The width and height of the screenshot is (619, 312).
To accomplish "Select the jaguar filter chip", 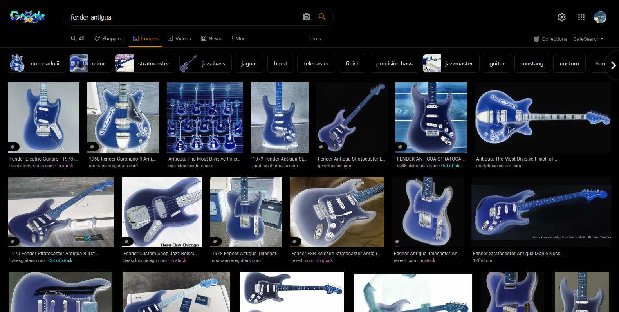I will [x=249, y=63].
